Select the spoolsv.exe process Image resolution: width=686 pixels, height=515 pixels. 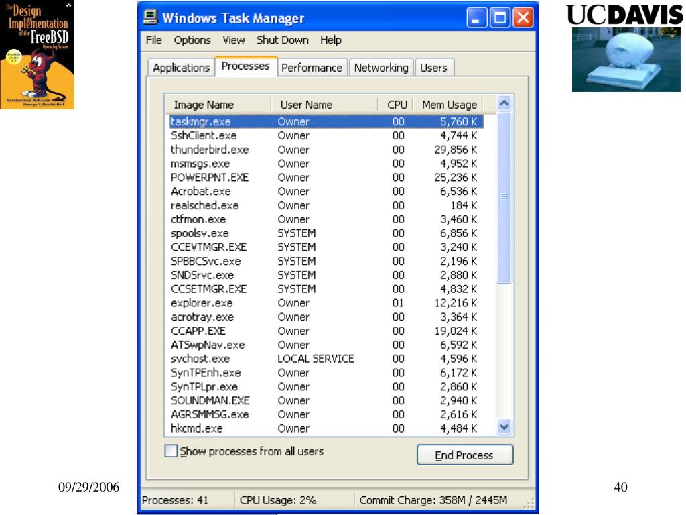[x=326, y=233]
